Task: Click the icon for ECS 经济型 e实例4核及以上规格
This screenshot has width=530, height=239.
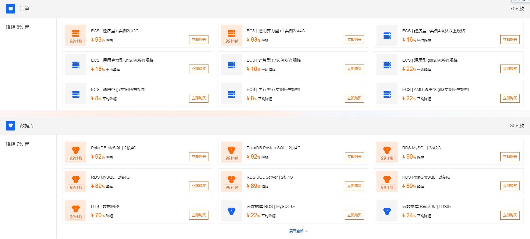Action: [x=387, y=35]
